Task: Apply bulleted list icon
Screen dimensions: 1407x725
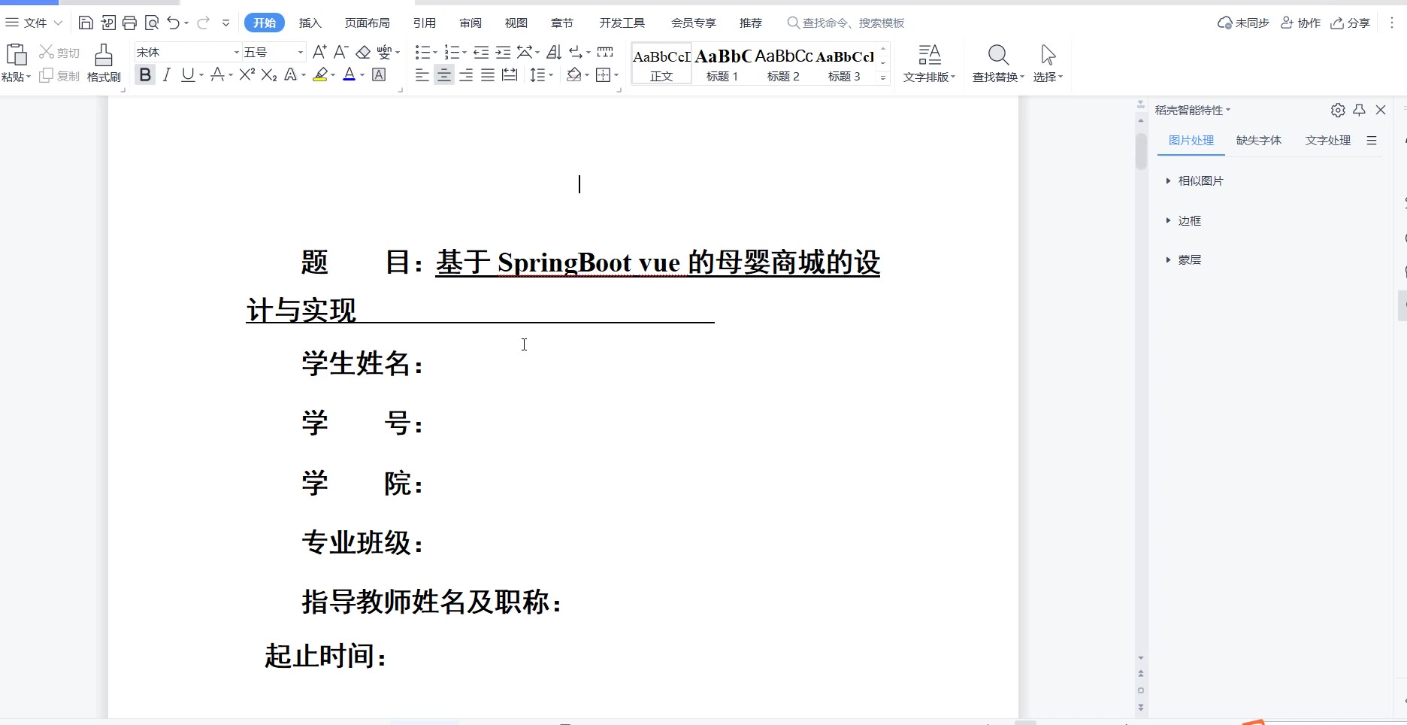Action: [x=422, y=52]
